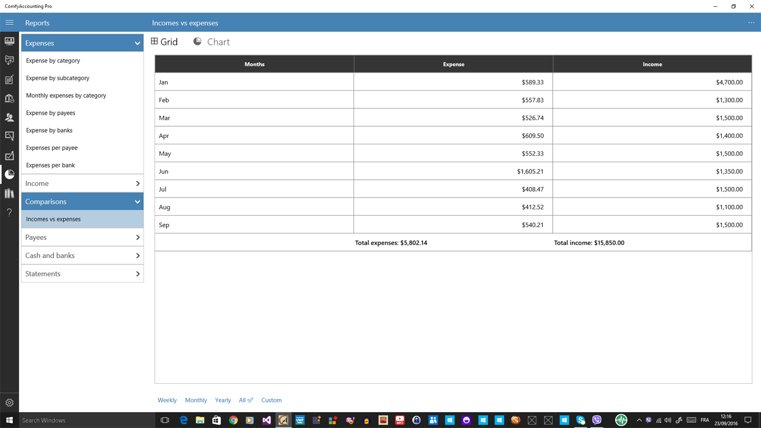Launch Google Chrome from the taskbar
The image size is (761, 428).
[x=233, y=420]
